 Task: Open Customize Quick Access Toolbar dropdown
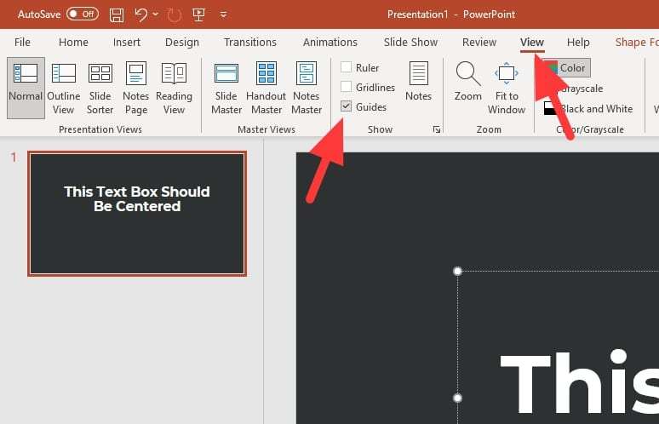[223, 14]
